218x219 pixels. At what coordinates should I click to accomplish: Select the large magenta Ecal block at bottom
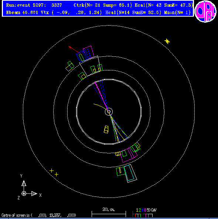[x=129, y=155]
